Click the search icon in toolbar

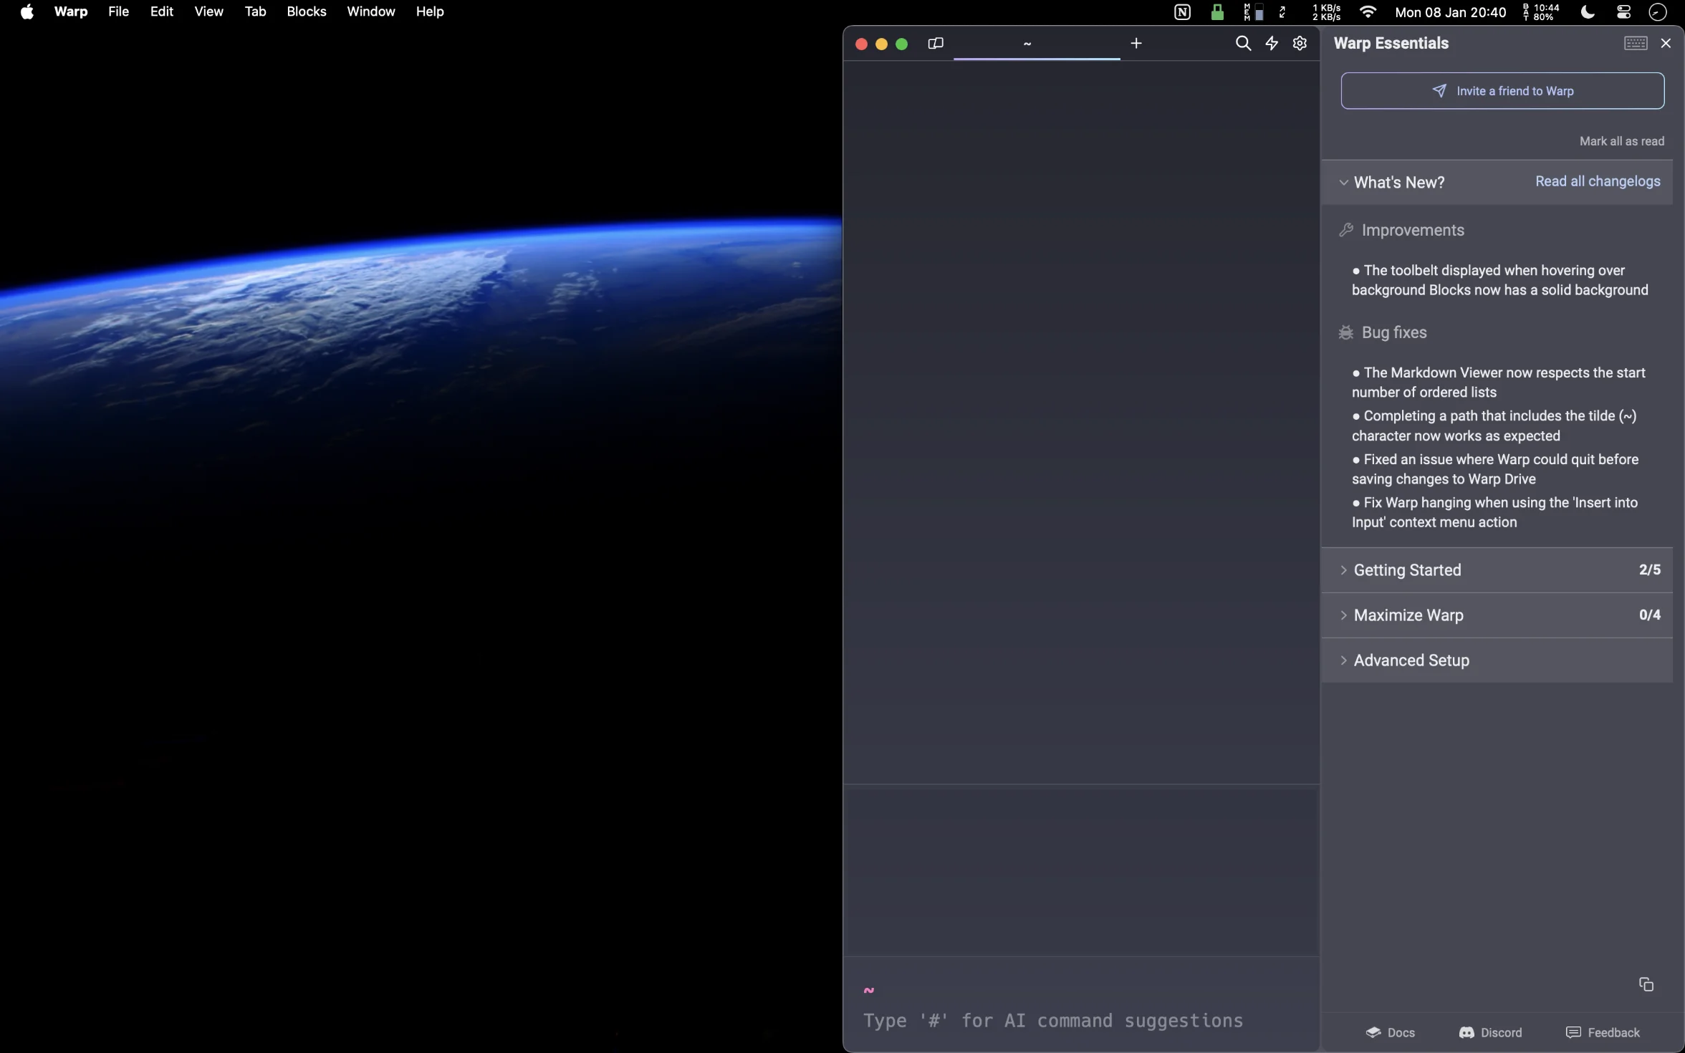pyautogui.click(x=1242, y=42)
